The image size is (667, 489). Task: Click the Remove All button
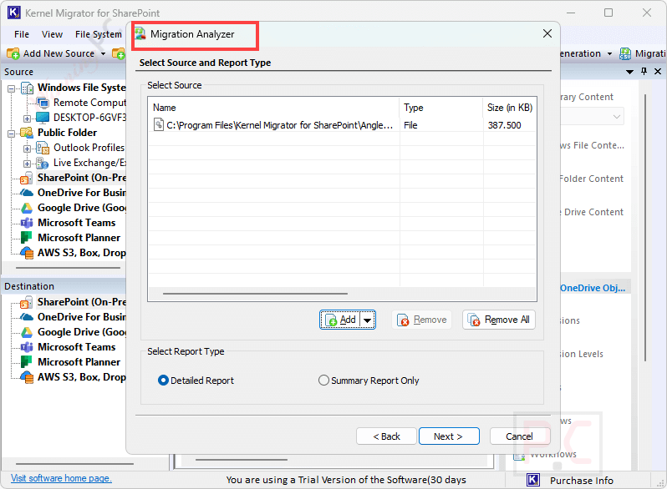point(498,320)
